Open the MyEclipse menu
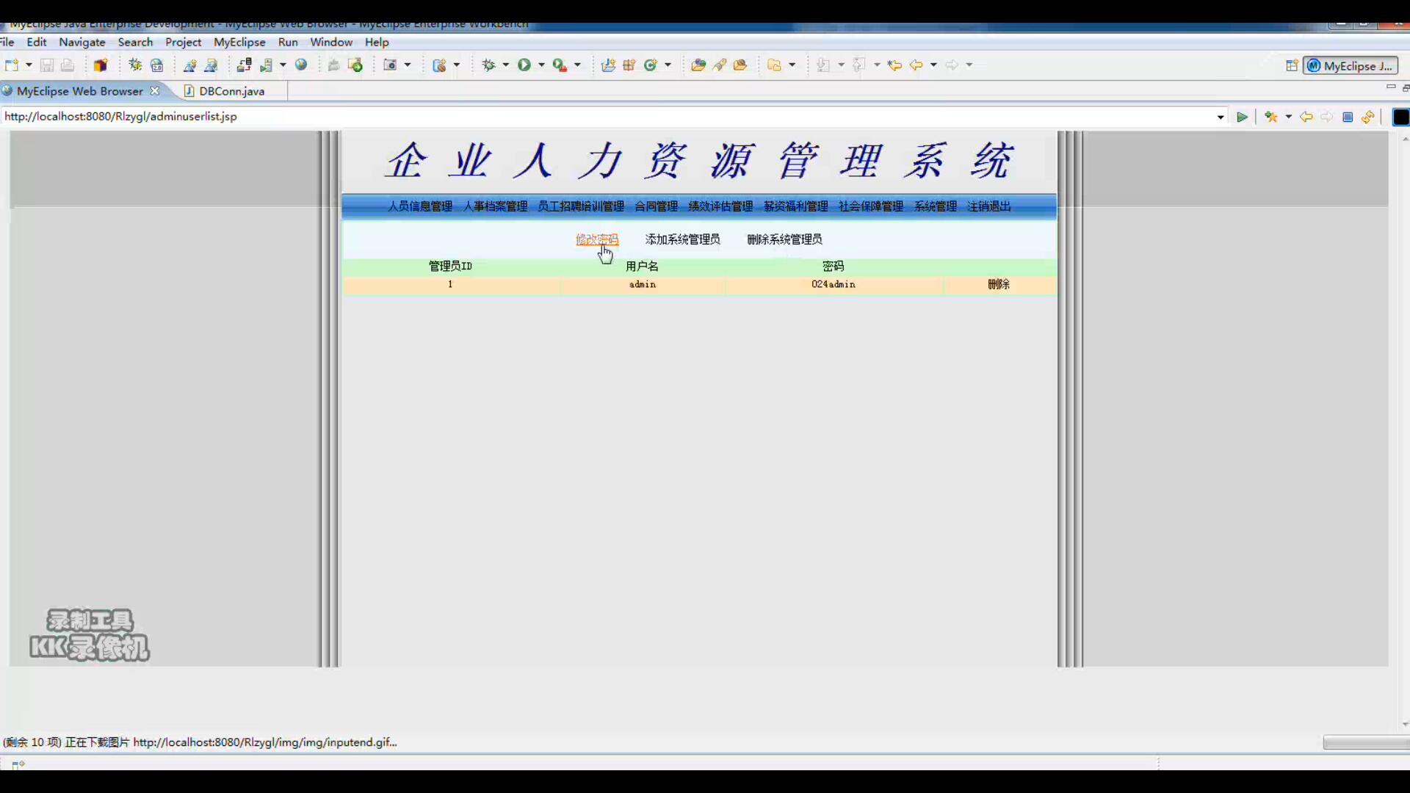Viewport: 1410px width, 793px height. [239, 43]
